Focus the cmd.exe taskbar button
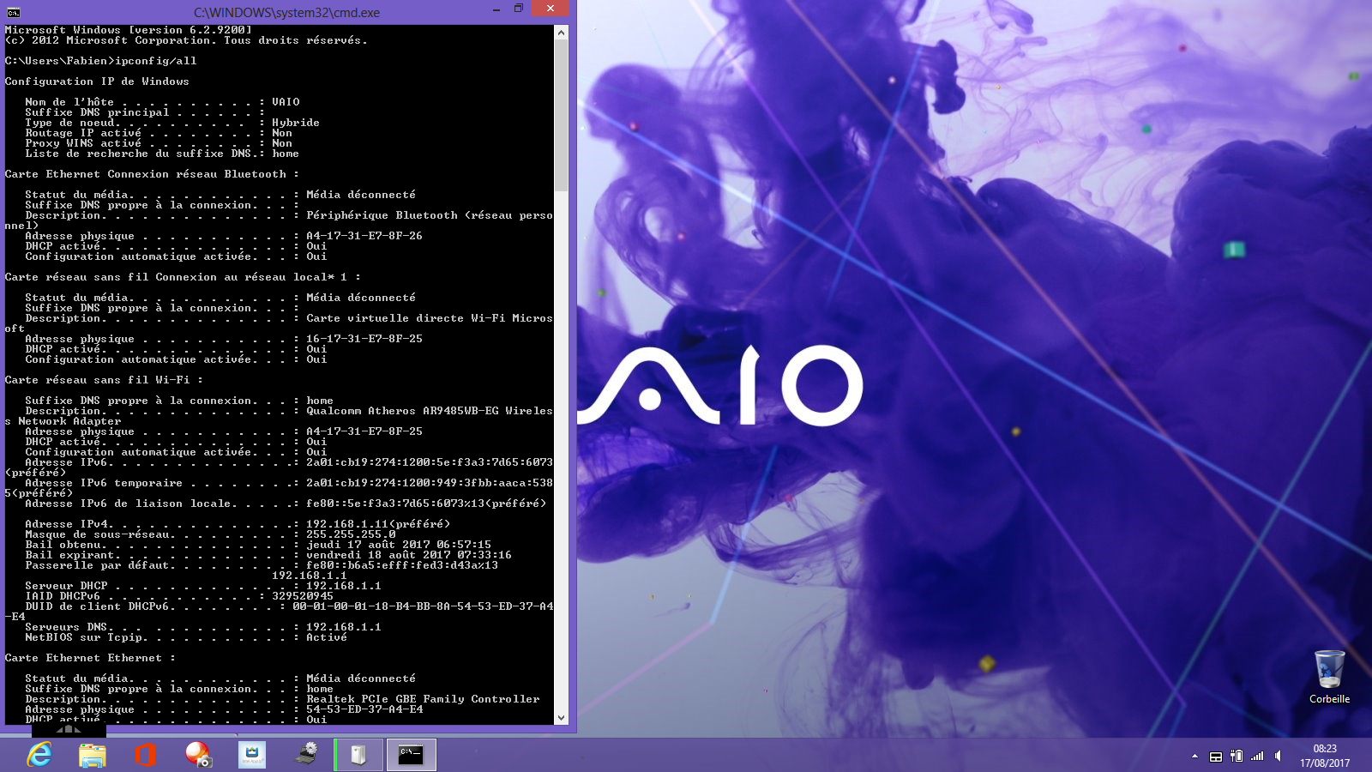The image size is (1372, 772). (x=412, y=755)
